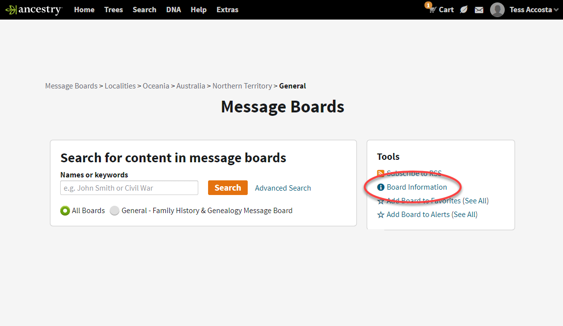Select the All Boards radio button
This screenshot has height=326, width=563.
click(65, 211)
